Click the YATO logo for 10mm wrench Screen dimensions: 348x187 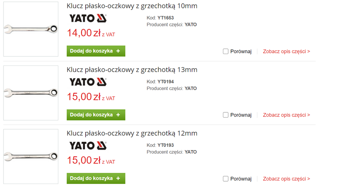point(88,18)
